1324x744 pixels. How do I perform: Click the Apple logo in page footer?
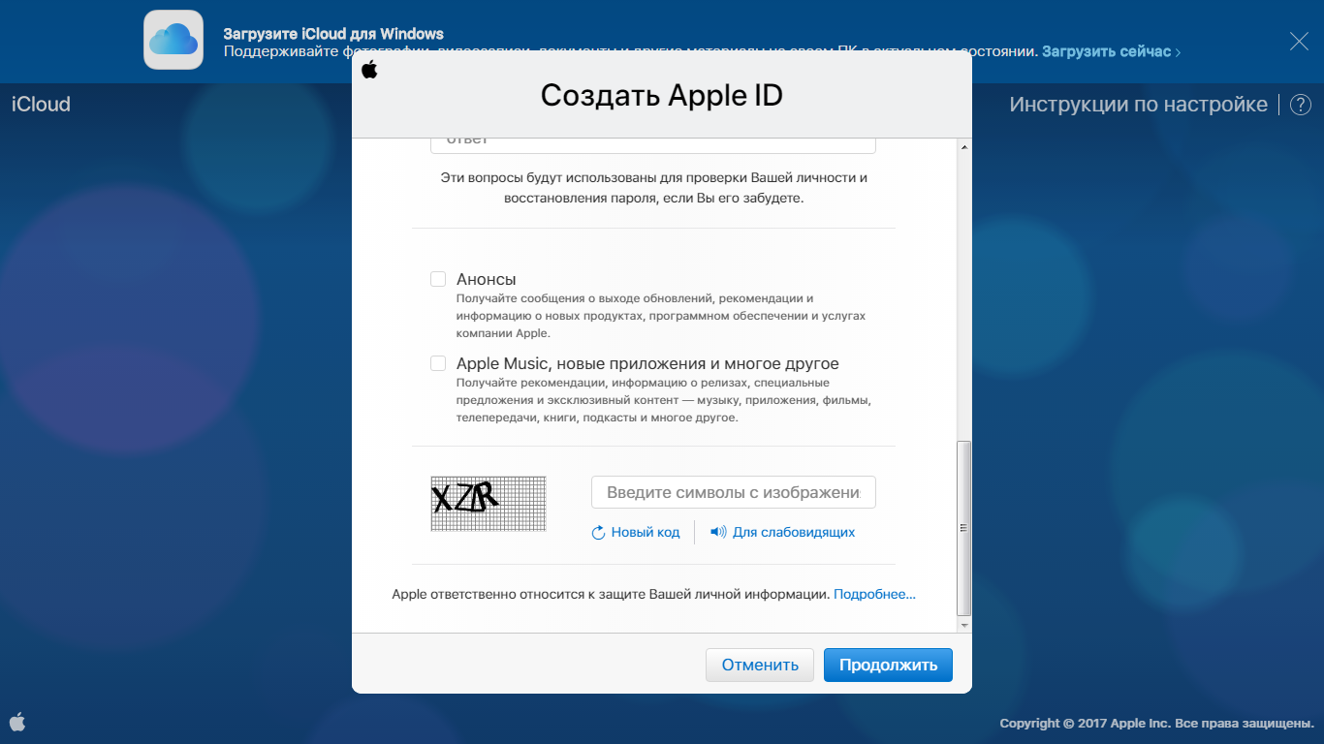(x=17, y=722)
